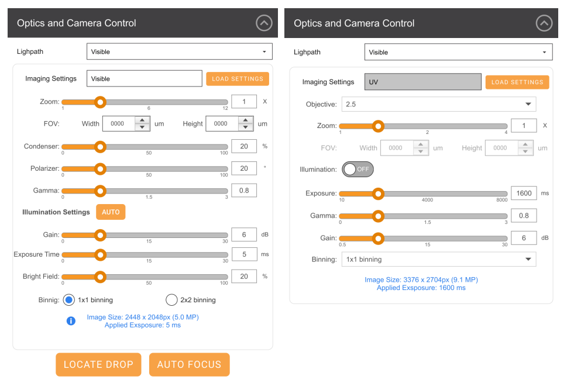Image resolution: width=567 pixels, height=390 pixels.
Task: Click the UV Imaging Settings field
Action: point(422,82)
